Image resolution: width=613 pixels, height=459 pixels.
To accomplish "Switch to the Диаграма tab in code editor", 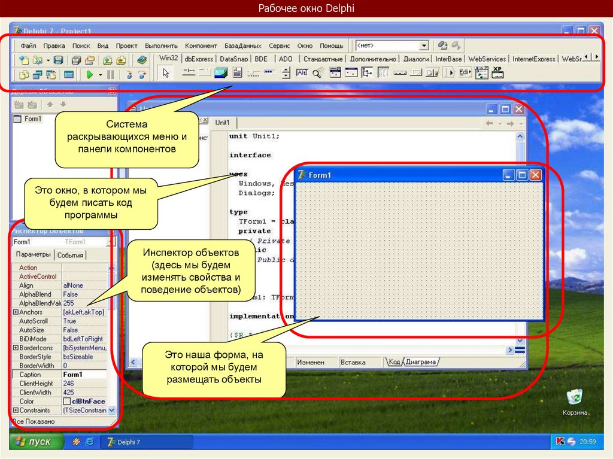I will pos(421,362).
